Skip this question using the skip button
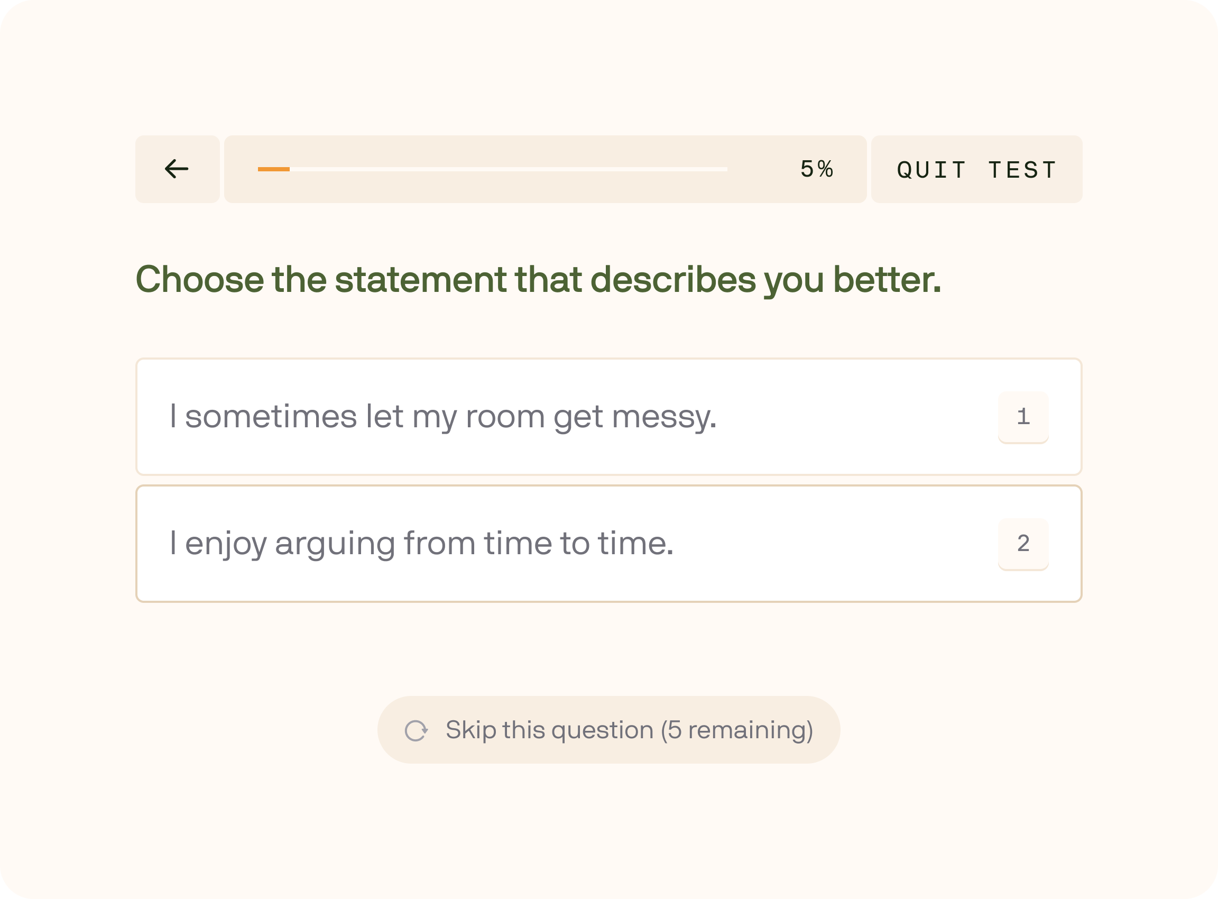The image size is (1218, 899). (608, 730)
